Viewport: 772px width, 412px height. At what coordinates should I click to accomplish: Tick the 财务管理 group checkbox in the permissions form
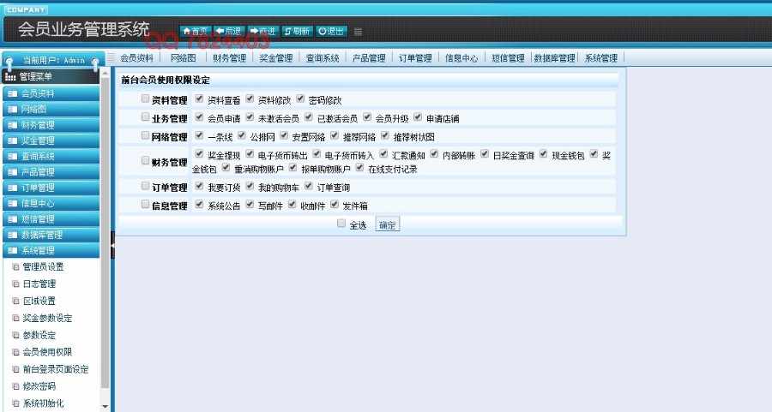click(145, 160)
